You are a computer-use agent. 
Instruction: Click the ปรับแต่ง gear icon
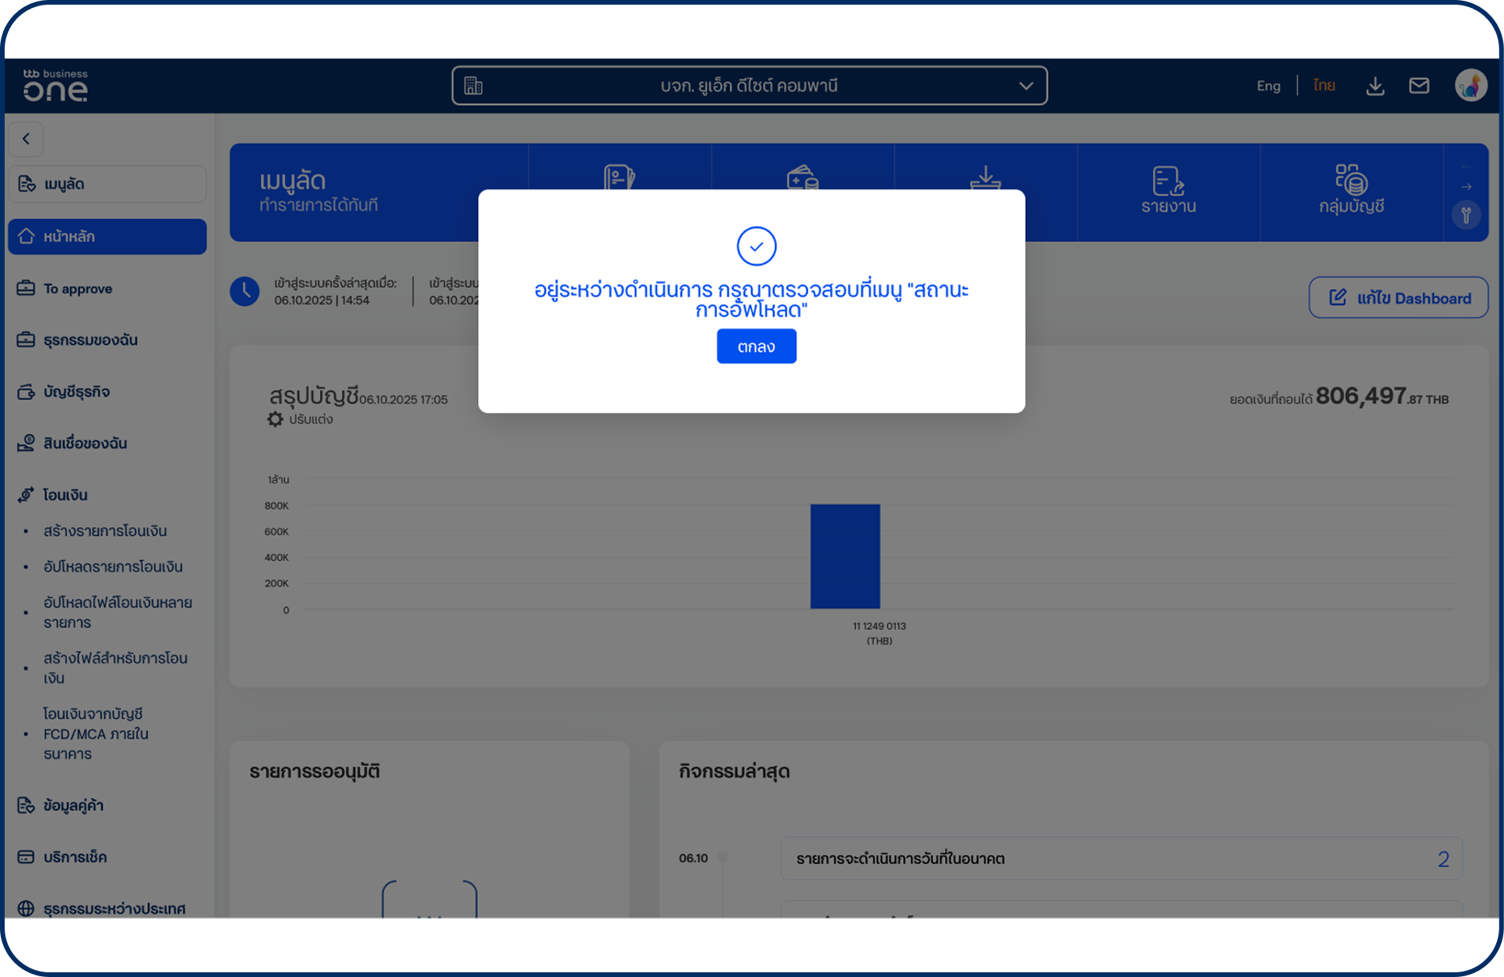[x=275, y=419]
